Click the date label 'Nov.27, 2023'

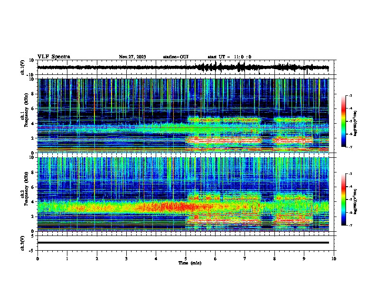point(132,57)
